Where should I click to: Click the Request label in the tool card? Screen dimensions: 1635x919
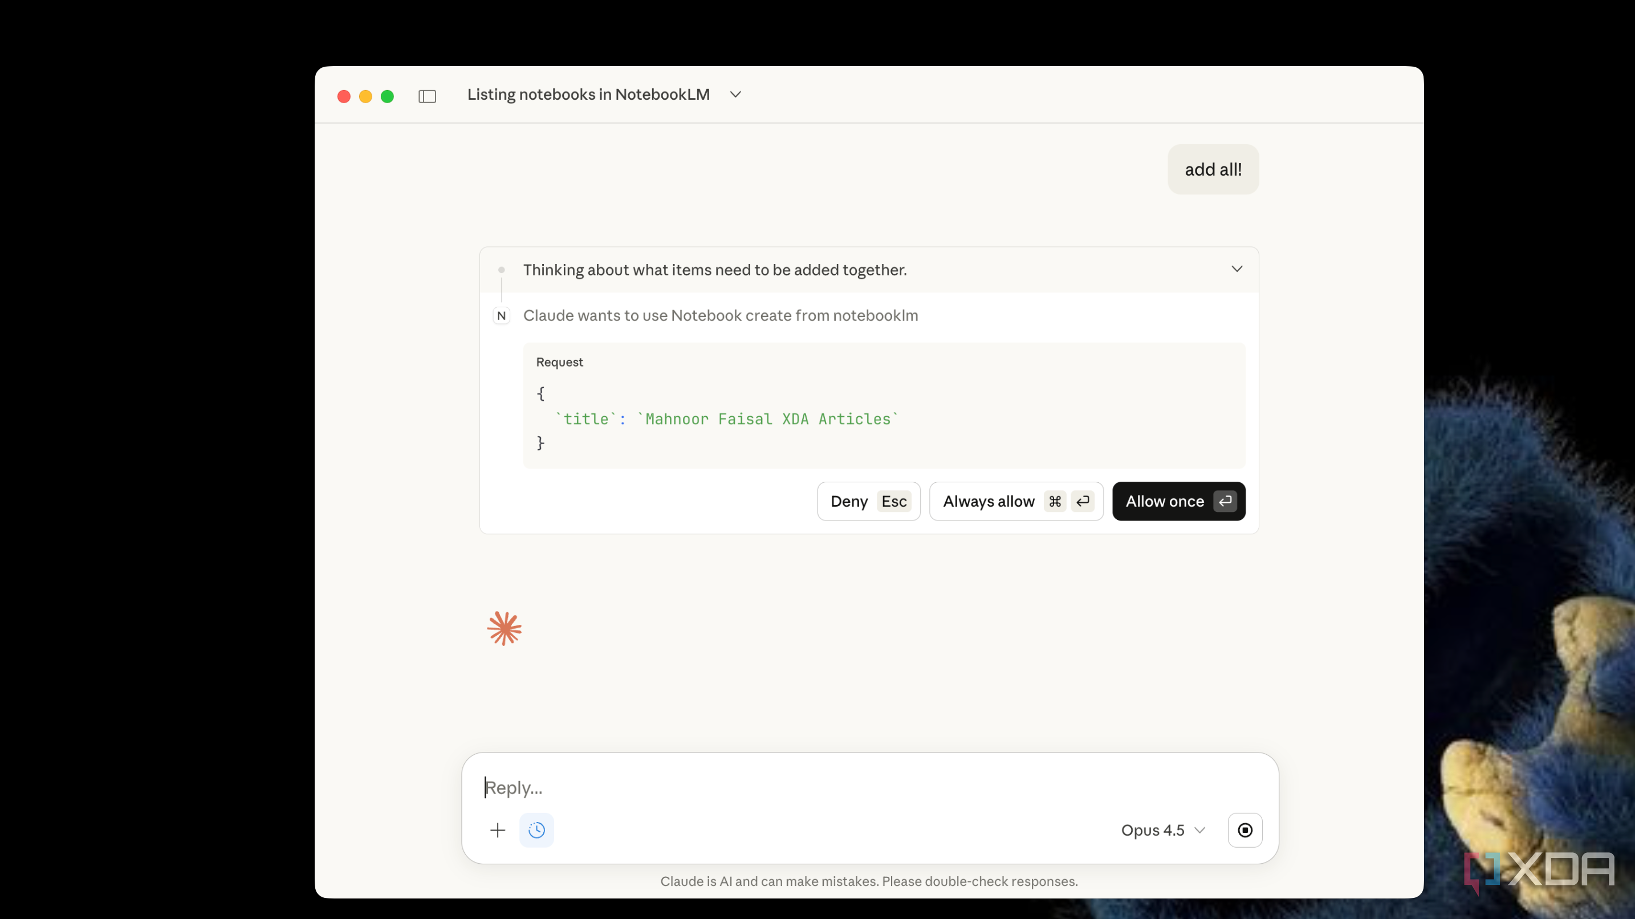(559, 362)
